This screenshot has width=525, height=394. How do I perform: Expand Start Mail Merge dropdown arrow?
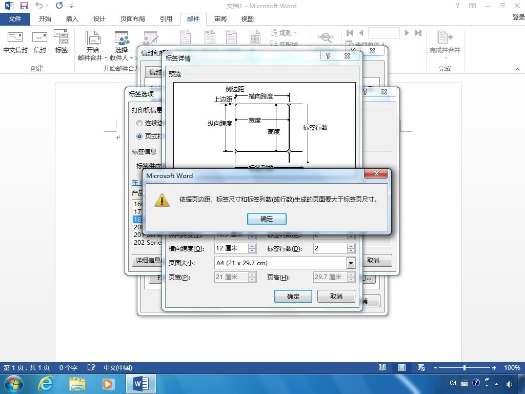point(106,58)
